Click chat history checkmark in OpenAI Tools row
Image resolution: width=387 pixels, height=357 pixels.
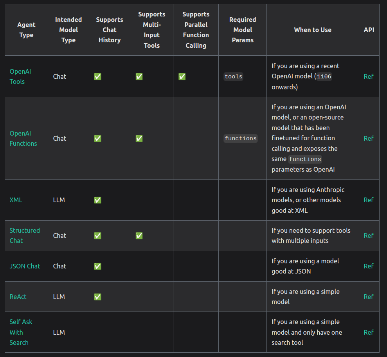(x=98, y=77)
